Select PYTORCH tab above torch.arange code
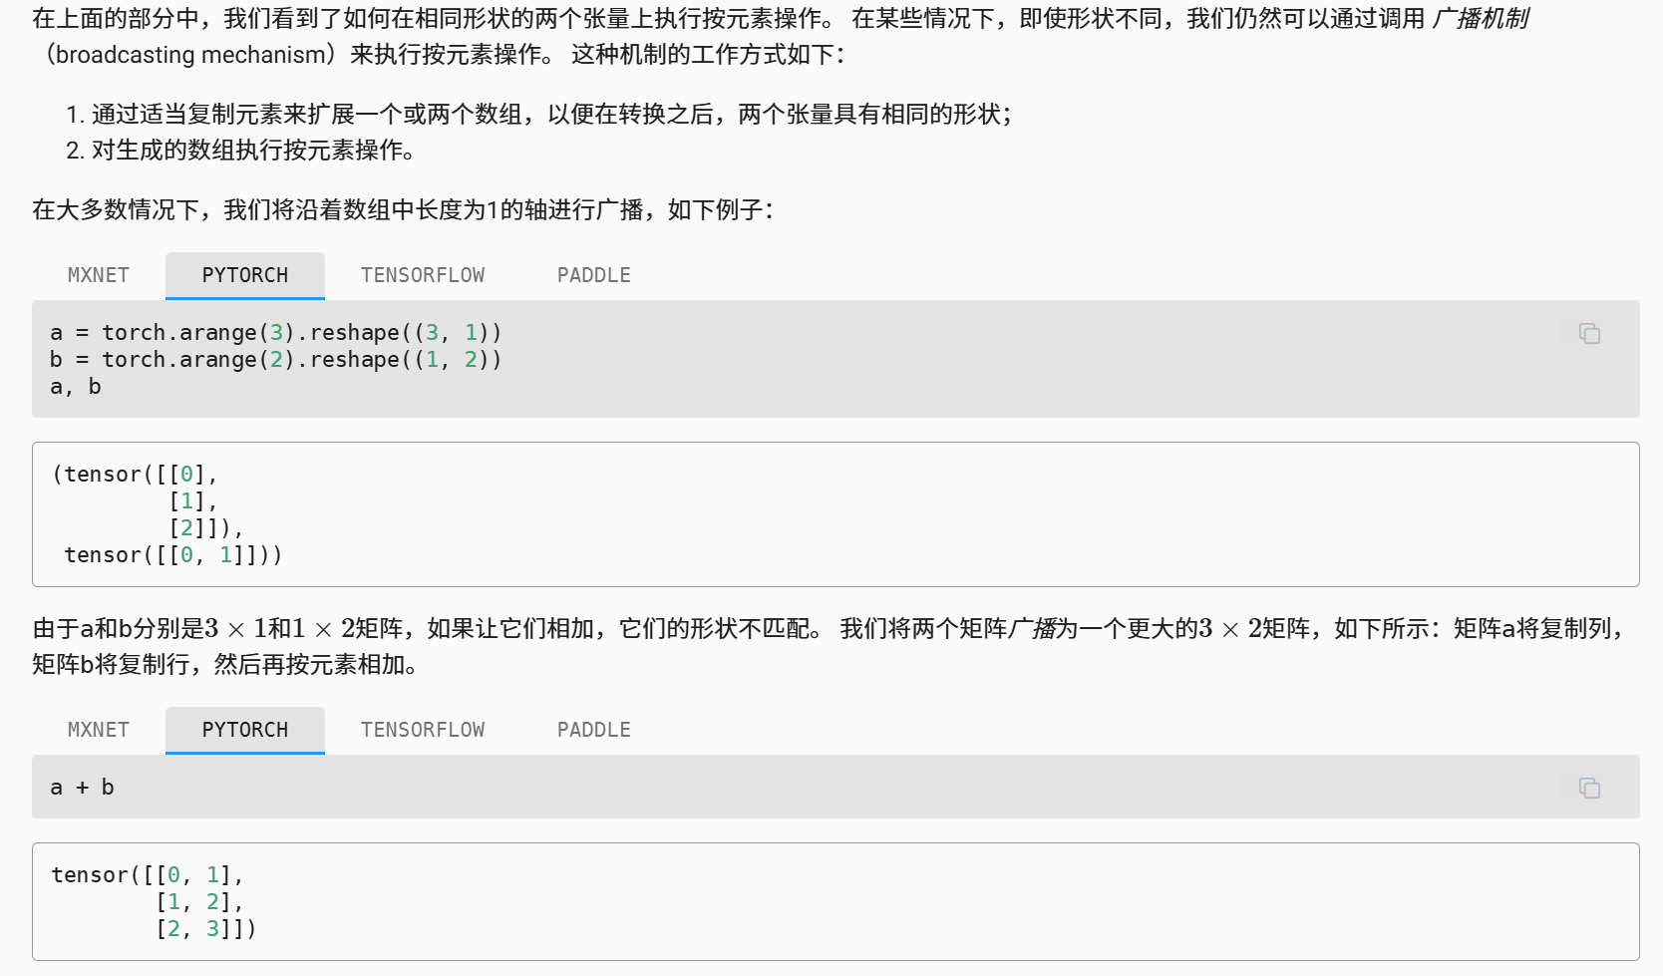Screen dimensions: 1663x976 [244, 275]
